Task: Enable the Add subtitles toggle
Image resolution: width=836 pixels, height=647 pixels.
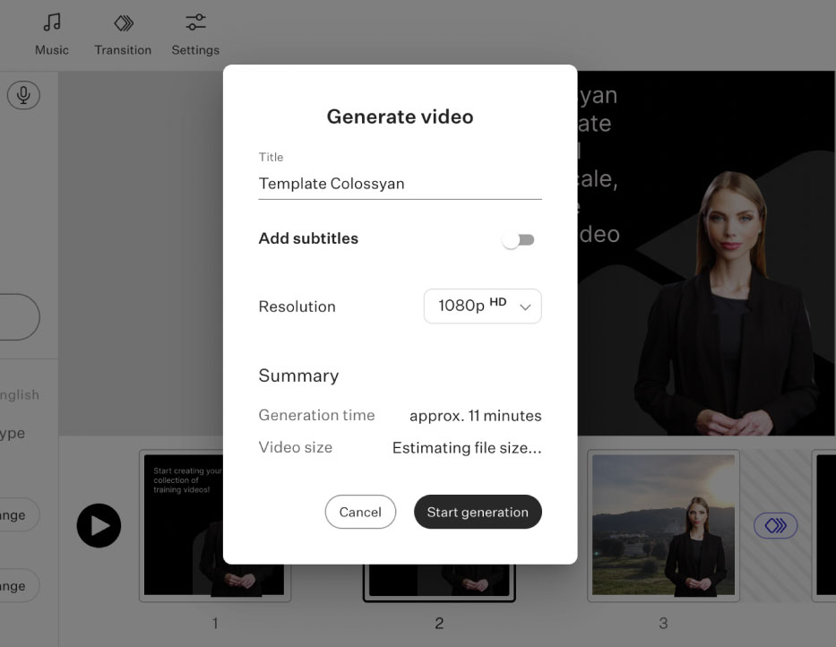Action: [x=518, y=238]
